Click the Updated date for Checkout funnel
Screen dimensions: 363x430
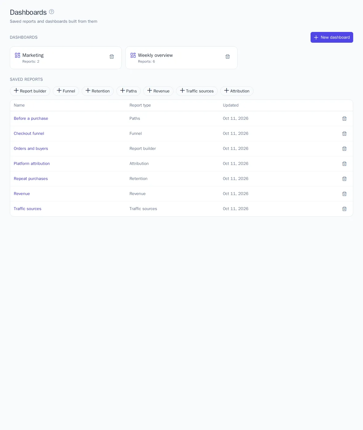coord(235,134)
